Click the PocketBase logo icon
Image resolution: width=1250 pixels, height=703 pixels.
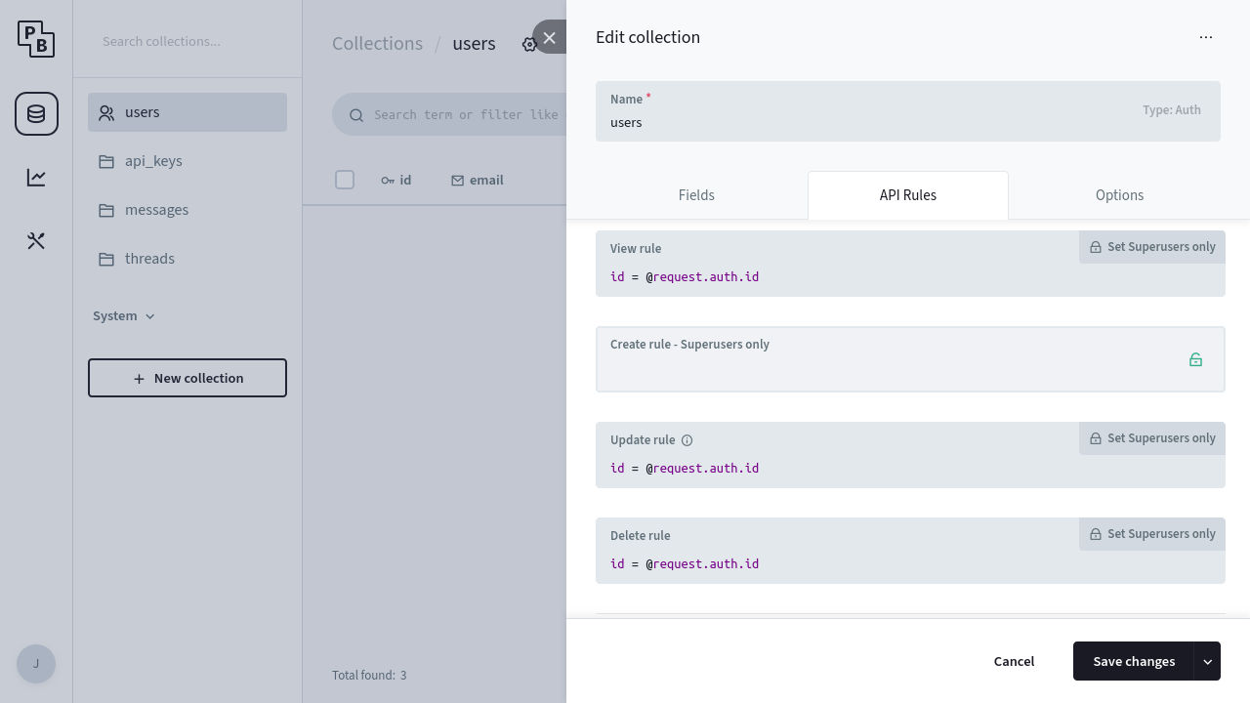pyautogui.click(x=36, y=39)
